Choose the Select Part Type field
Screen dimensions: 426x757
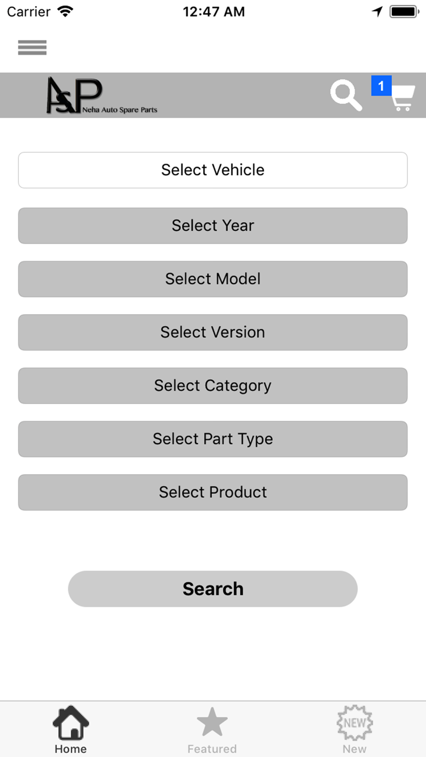coord(213,439)
